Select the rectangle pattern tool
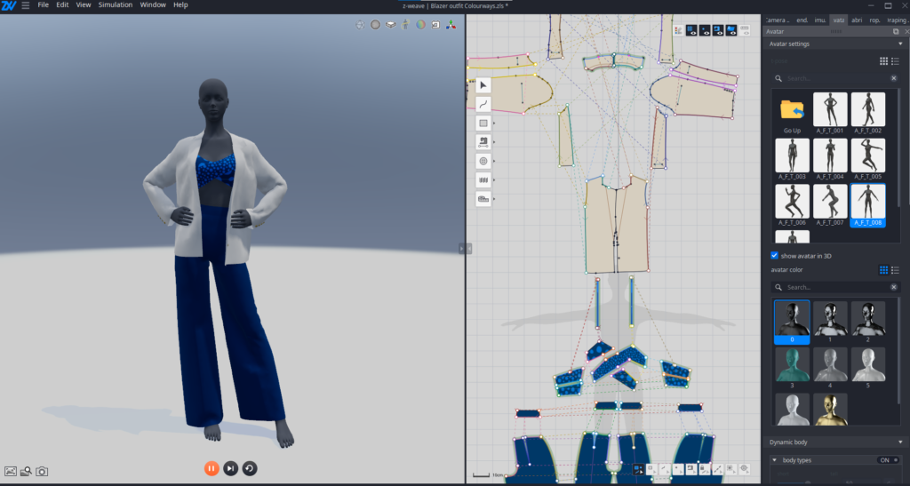The image size is (910, 486). pos(483,123)
